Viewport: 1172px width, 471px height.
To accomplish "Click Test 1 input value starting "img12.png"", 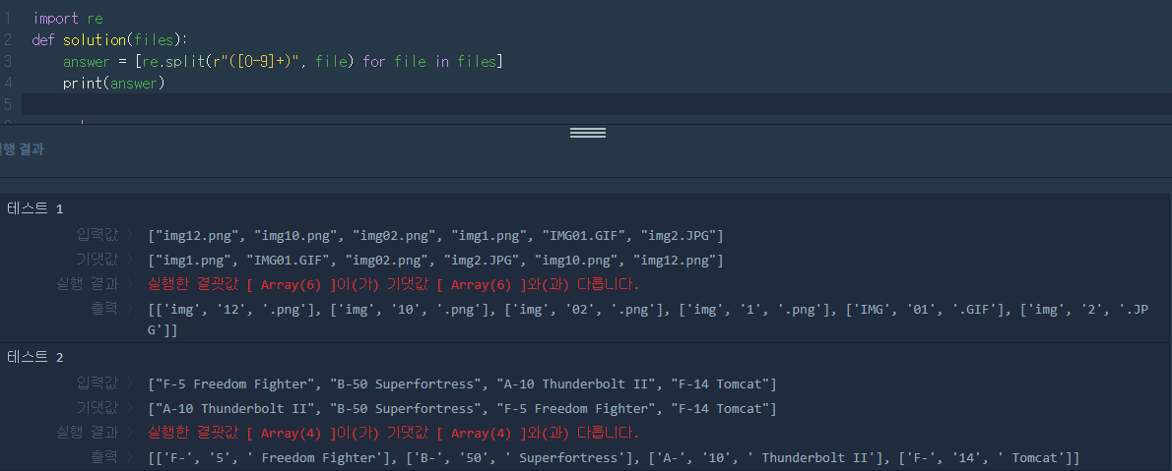I will (x=435, y=236).
